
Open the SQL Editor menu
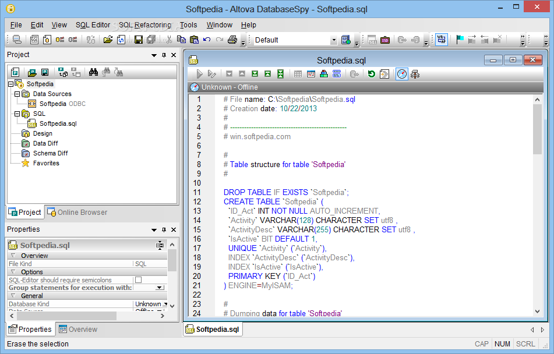pyautogui.click(x=93, y=25)
